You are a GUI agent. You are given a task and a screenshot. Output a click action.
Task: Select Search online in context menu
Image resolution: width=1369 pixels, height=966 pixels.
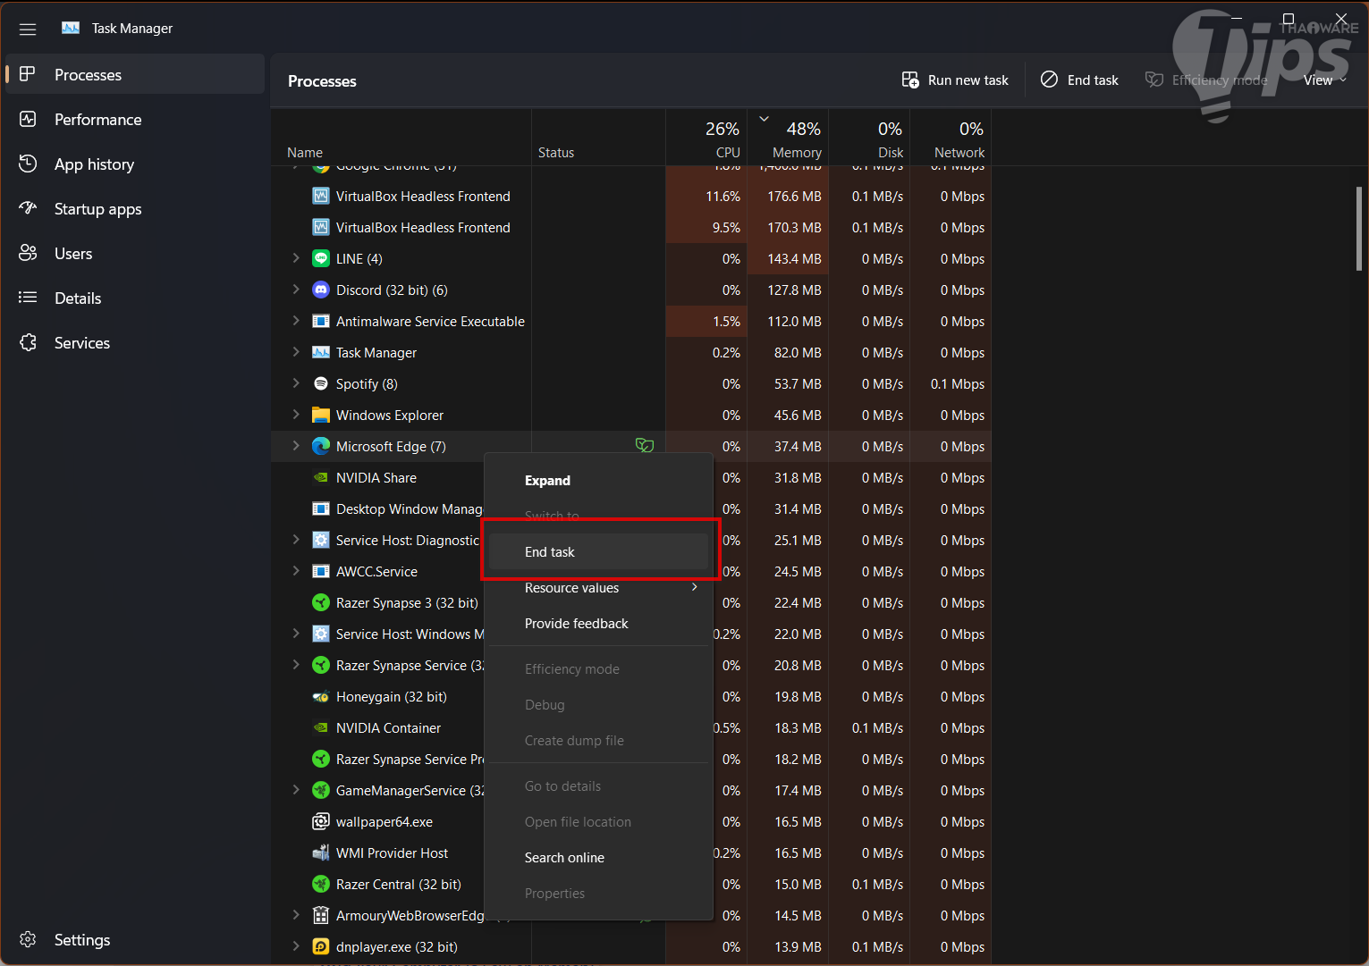tap(599, 858)
